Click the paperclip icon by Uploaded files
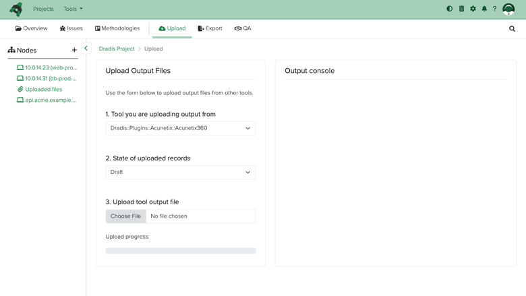526x296 pixels. 20,89
